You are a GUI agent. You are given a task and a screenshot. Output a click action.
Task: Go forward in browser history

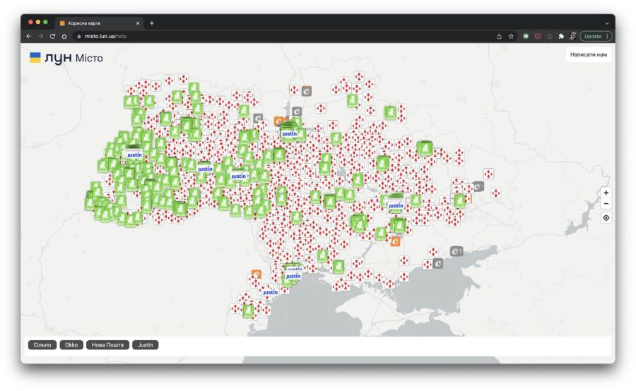pos(40,36)
